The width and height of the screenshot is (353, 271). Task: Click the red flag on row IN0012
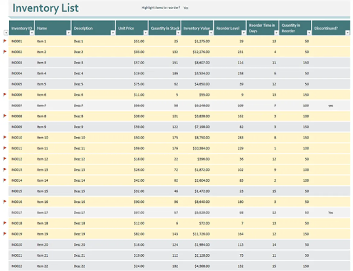(x=5, y=159)
